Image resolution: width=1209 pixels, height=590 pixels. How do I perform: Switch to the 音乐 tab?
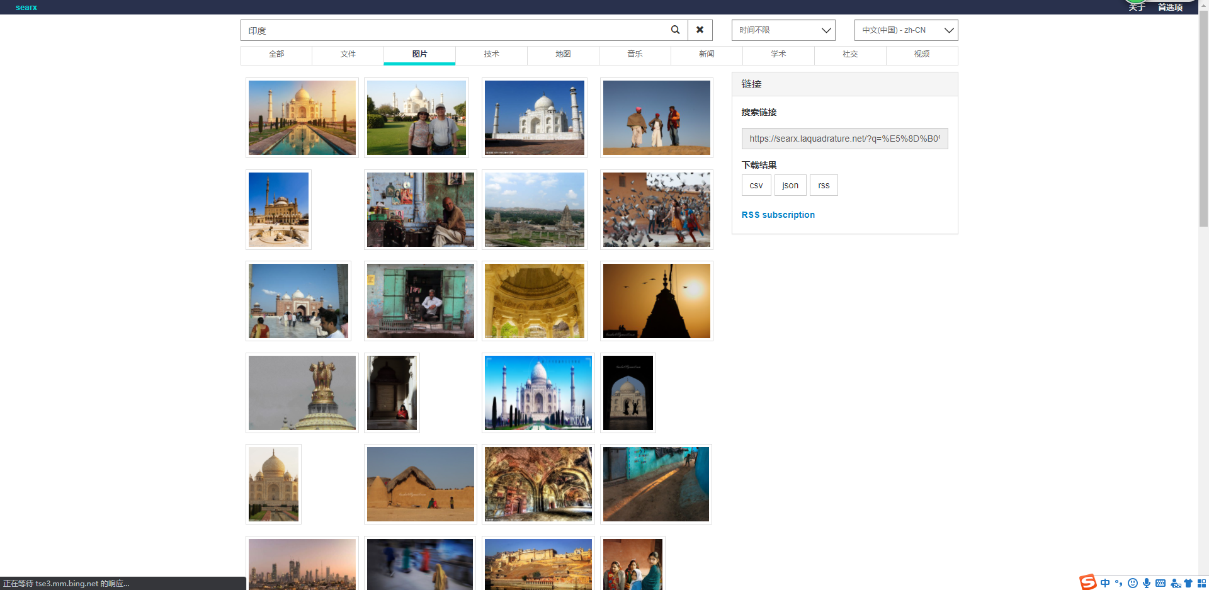point(635,55)
